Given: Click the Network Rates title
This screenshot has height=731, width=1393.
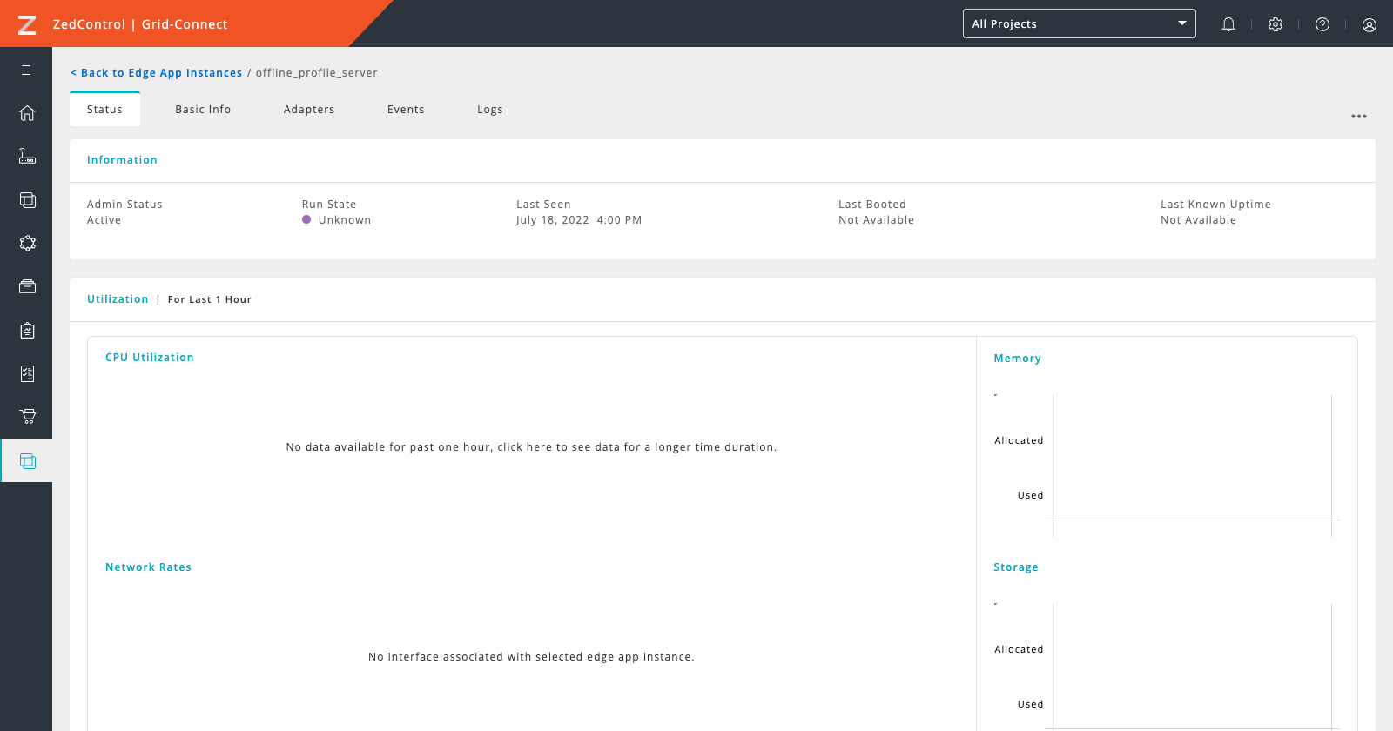Looking at the screenshot, I should tap(148, 567).
